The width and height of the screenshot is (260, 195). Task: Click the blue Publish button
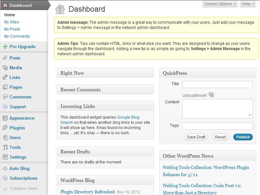[x=243, y=137]
